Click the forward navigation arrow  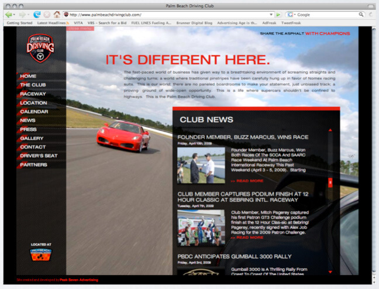(22, 15)
